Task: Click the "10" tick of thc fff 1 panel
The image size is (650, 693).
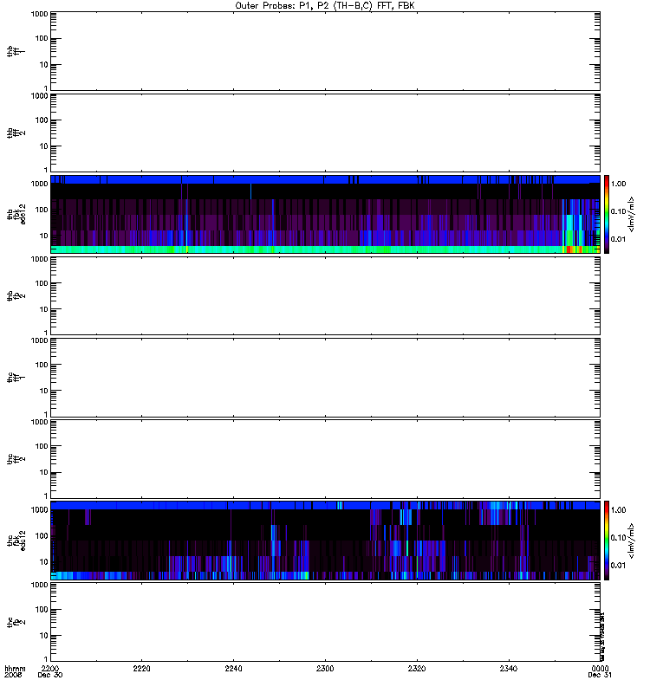Action: (x=43, y=392)
